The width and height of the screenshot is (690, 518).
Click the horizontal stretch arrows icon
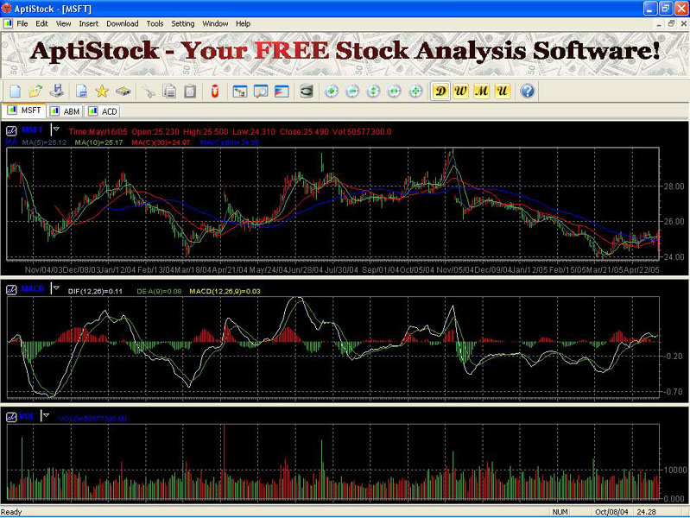[x=395, y=92]
